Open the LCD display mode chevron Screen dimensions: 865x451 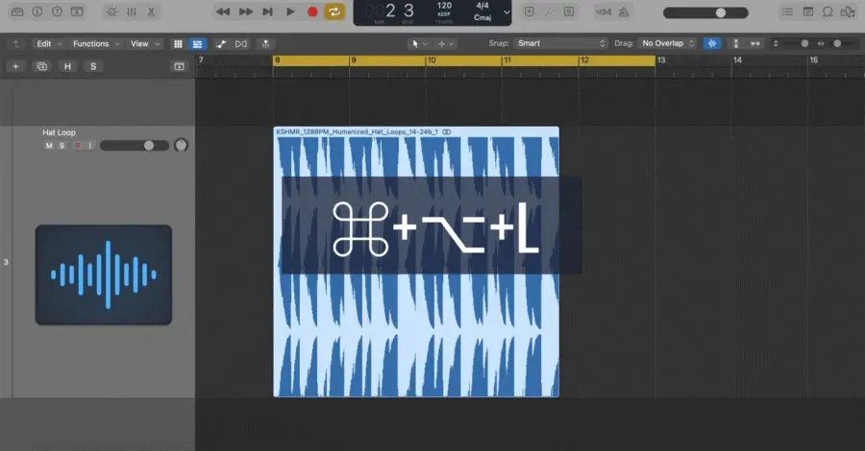(507, 12)
